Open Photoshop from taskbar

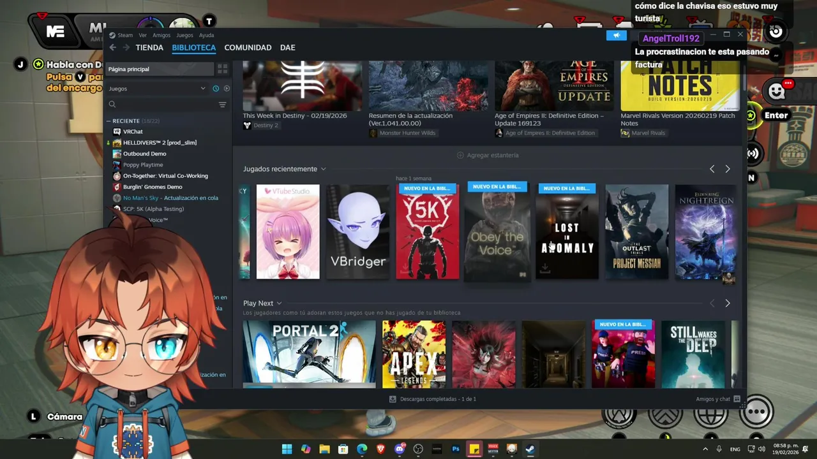456,449
